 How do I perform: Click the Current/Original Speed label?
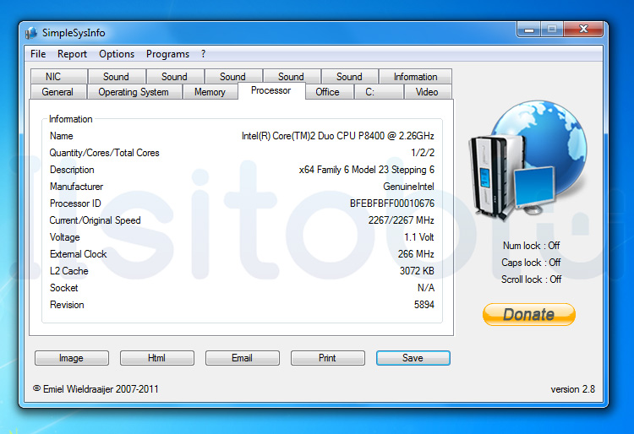[95, 220]
